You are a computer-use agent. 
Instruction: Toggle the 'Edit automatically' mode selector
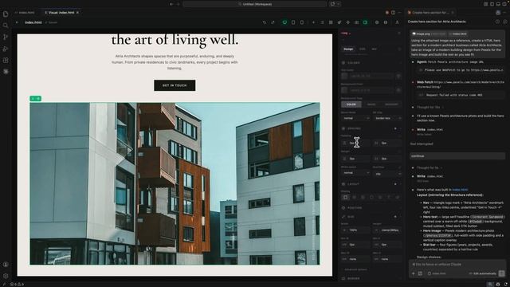click(x=483, y=273)
